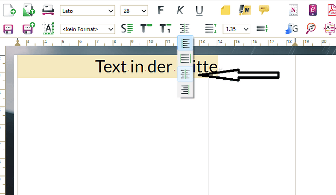The height and width of the screenshot is (195, 336).
Task: Print with the printer icon
Action: click(48, 10)
